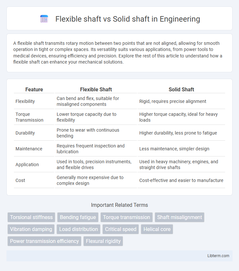Select the Bending fatigue tag

click(78, 217)
